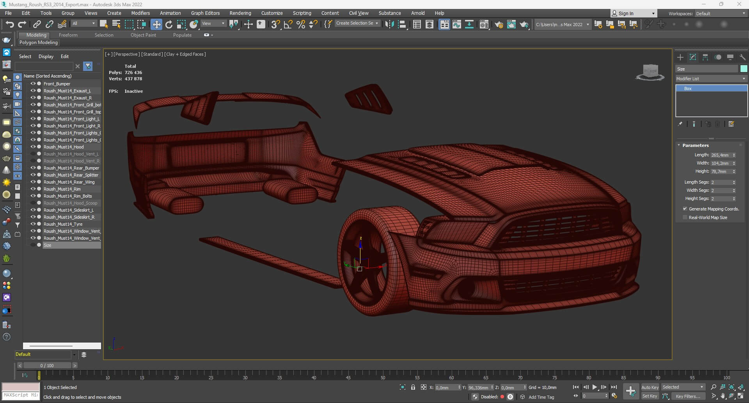This screenshot has height=403, width=749.
Task: Click Configure Modifier Sets icon
Action: pyautogui.click(x=731, y=124)
